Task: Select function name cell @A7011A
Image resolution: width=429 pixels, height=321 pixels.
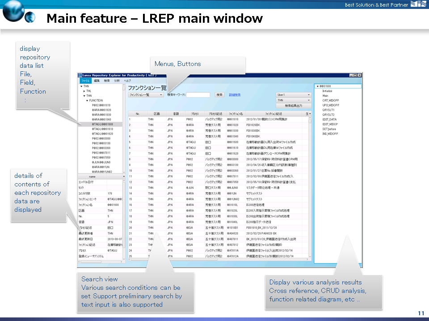Action: 233,251
